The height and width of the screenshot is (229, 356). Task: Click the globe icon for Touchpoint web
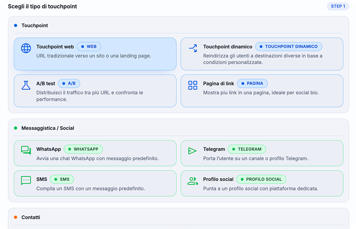pos(26,48)
